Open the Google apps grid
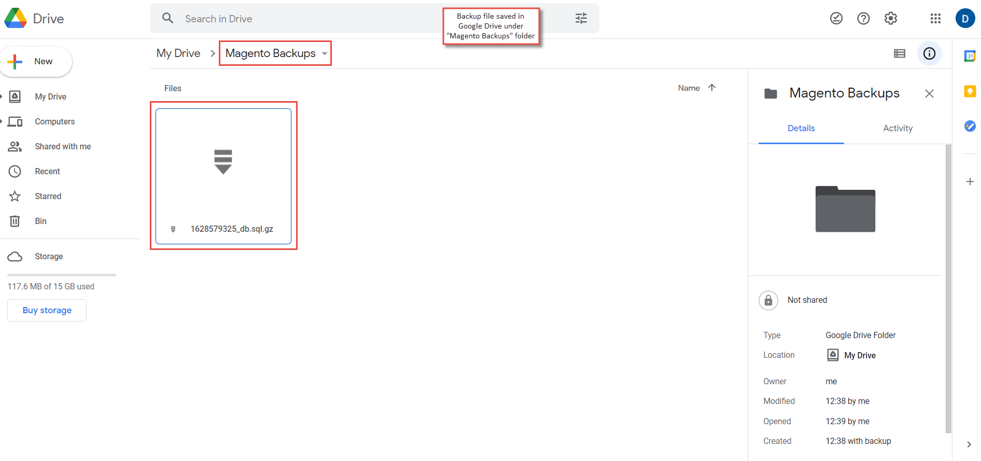This screenshot has width=981, height=461. tap(935, 19)
